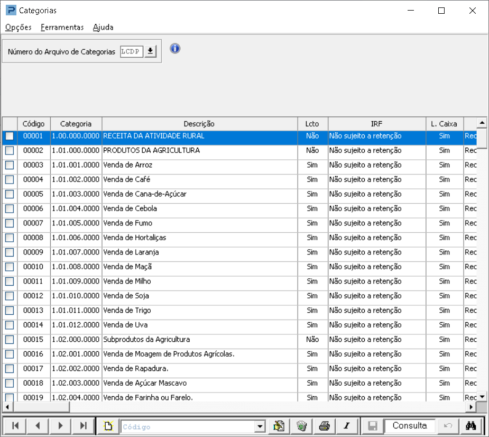The width and height of the screenshot is (489, 437).
Task: Select the checkbox for Venda de Rapadura
Action: click(10, 369)
